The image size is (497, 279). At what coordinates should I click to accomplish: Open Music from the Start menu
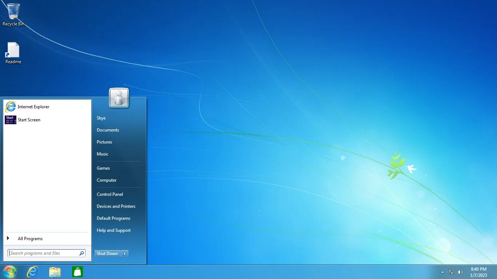tap(103, 154)
